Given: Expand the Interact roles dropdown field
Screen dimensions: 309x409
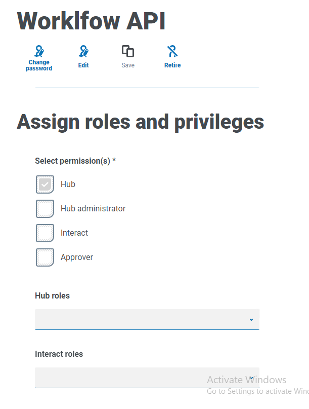Looking at the screenshot, I should 142,378.
